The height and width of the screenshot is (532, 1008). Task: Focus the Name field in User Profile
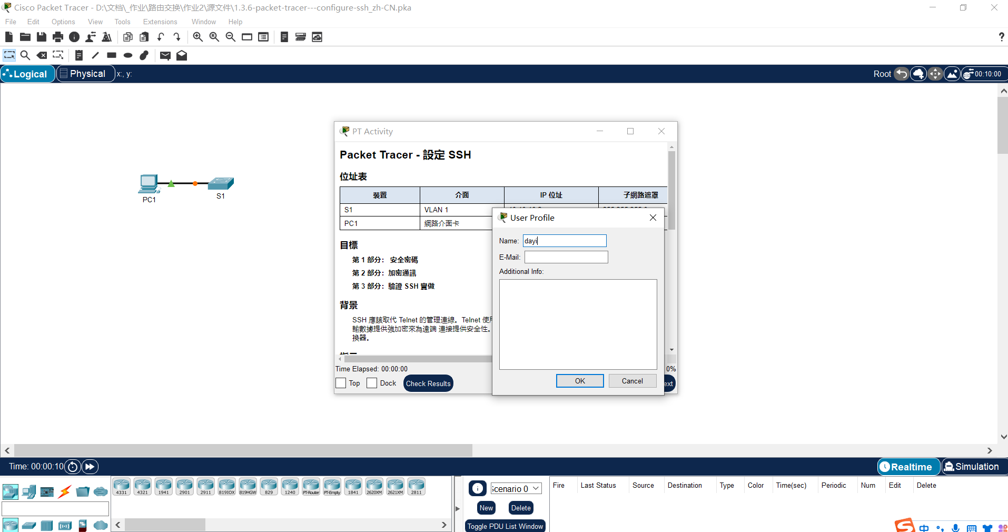click(565, 241)
